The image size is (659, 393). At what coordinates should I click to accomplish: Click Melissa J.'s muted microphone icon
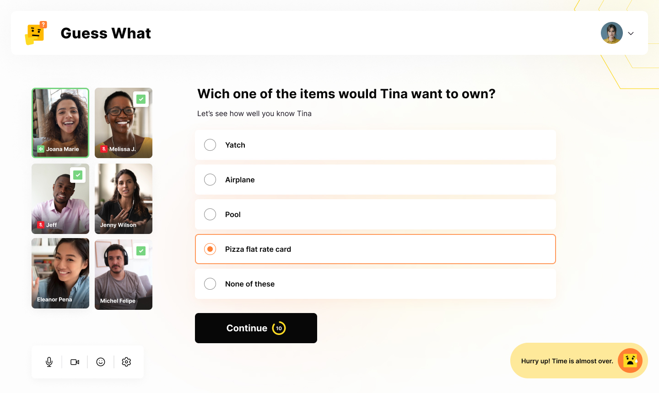click(104, 149)
